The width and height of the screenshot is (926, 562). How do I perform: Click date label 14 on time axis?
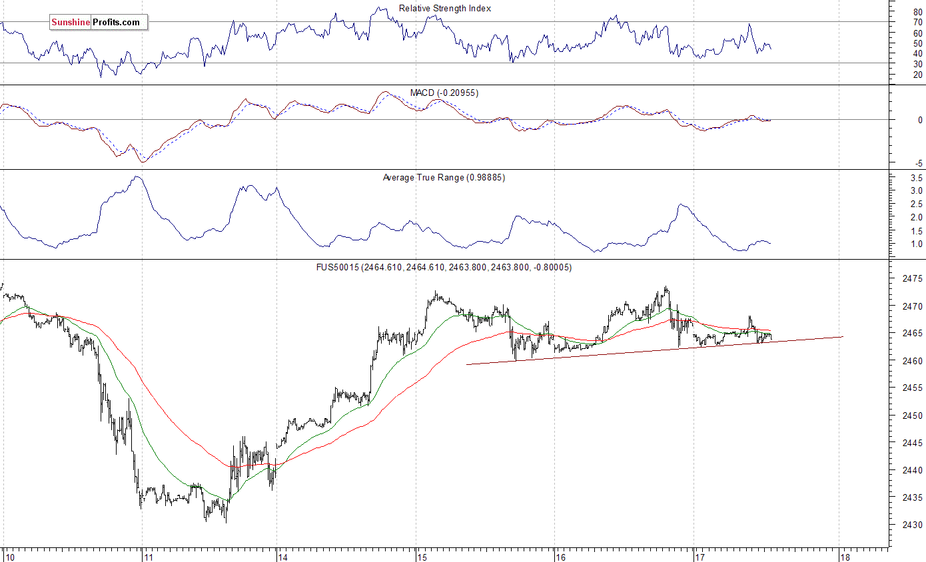coord(282,557)
